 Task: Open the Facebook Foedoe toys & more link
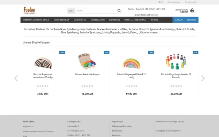click(170, 122)
